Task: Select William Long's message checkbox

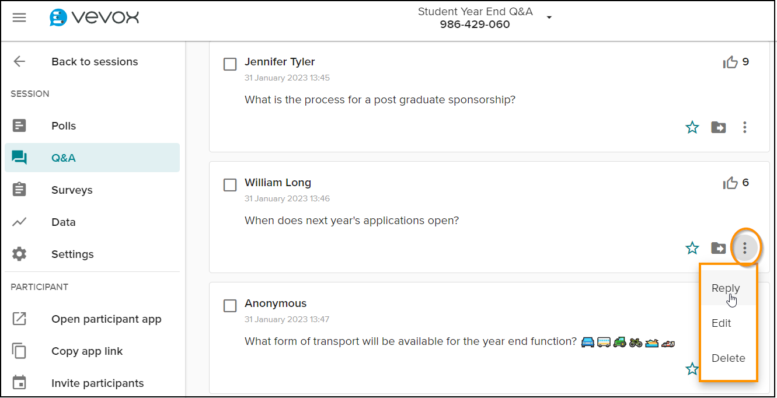Action: coord(230,184)
